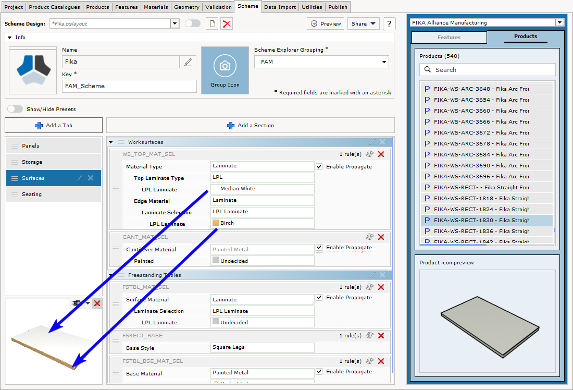The width and height of the screenshot is (573, 390).
Task: Click the Painted Undecided color swatch
Action: click(x=216, y=260)
